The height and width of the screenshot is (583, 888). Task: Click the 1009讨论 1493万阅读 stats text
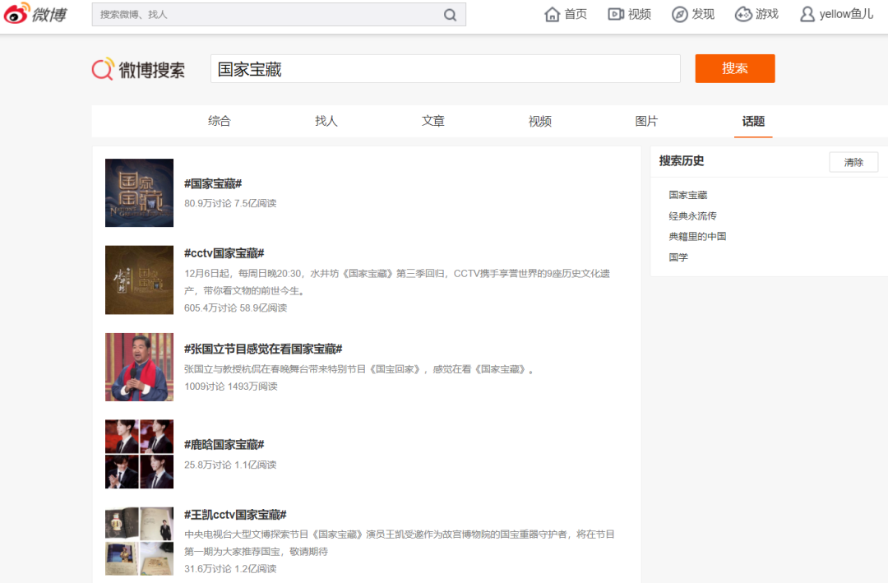[x=230, y=386]
